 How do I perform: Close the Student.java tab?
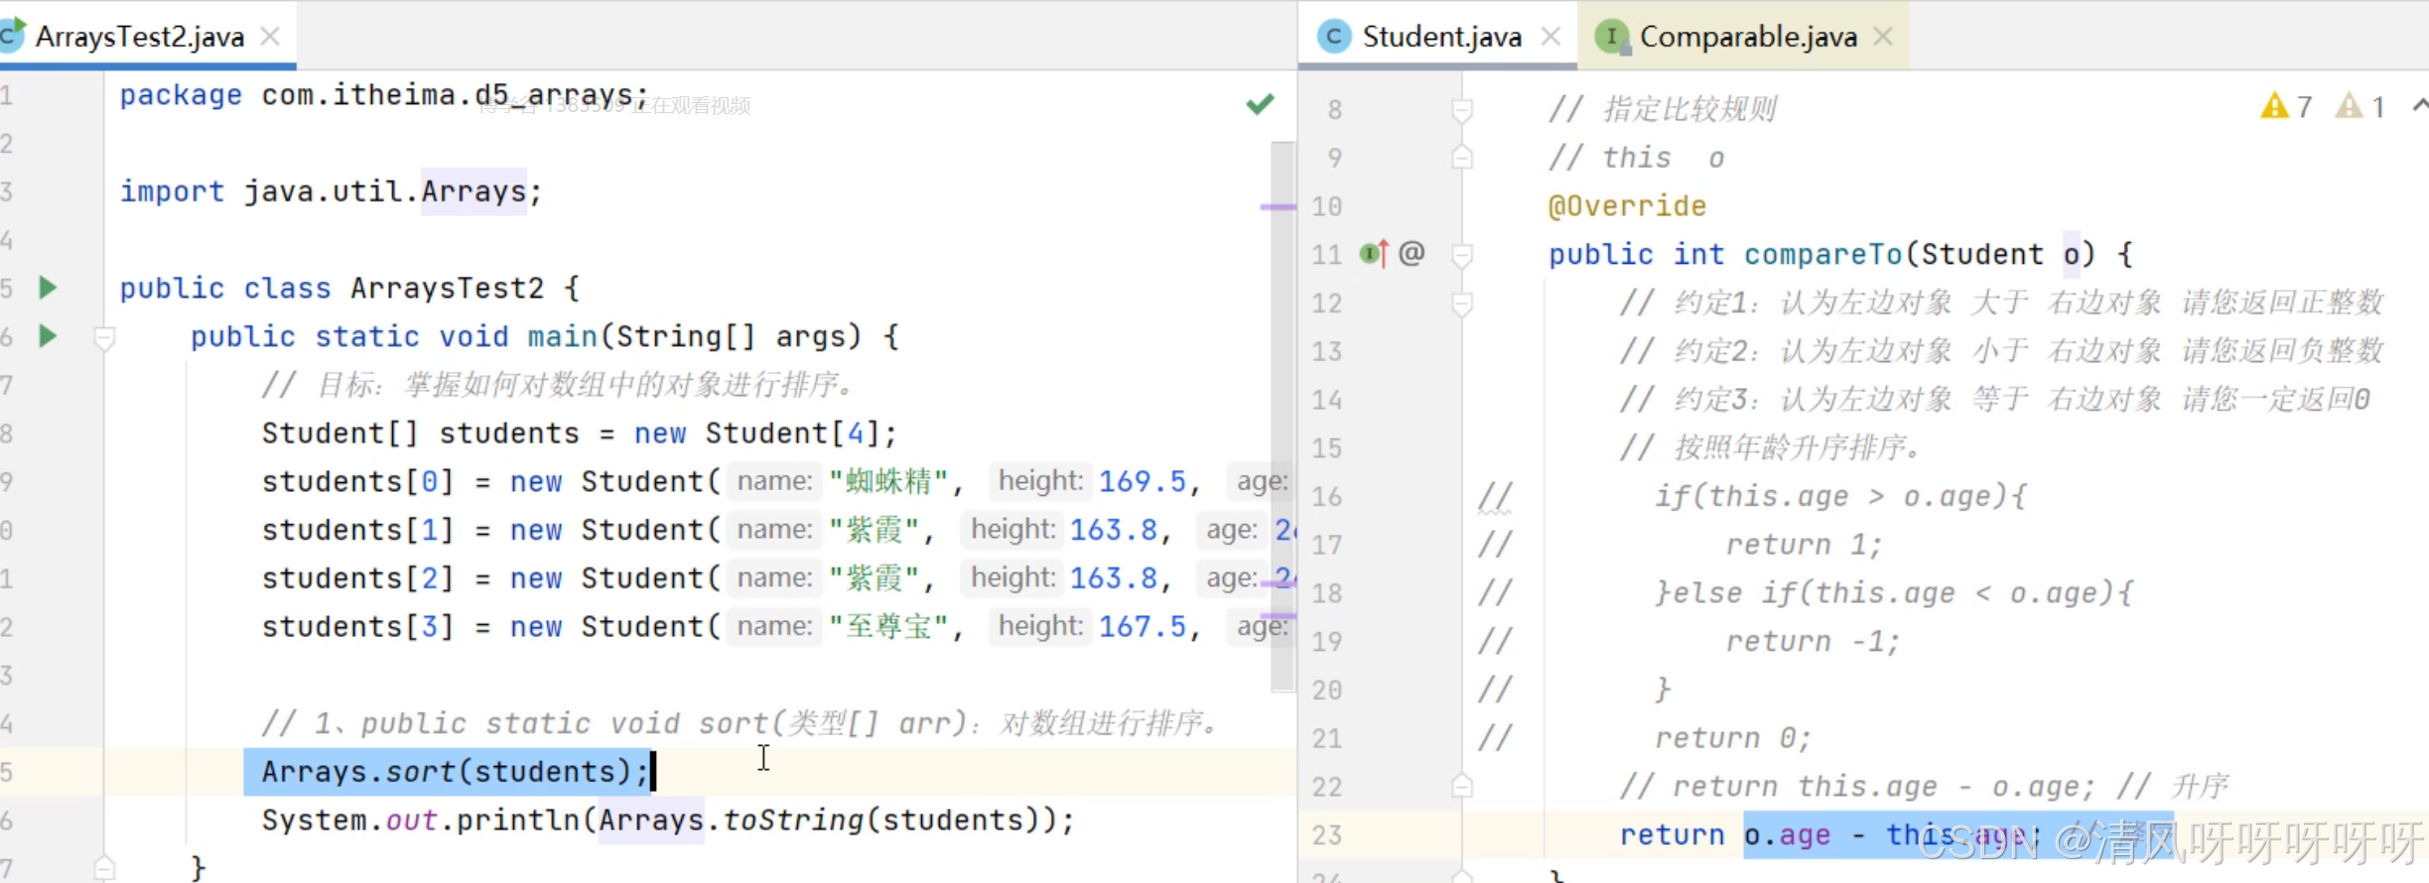1551,37
